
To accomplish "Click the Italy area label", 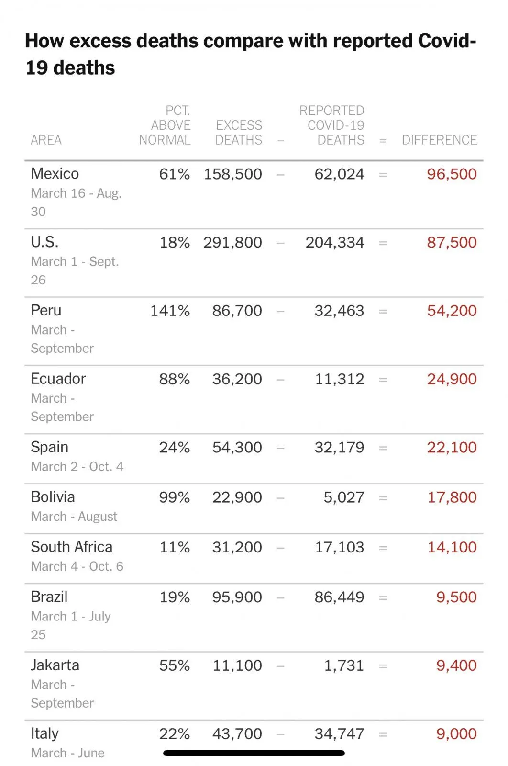I will (x=45, y=733).
